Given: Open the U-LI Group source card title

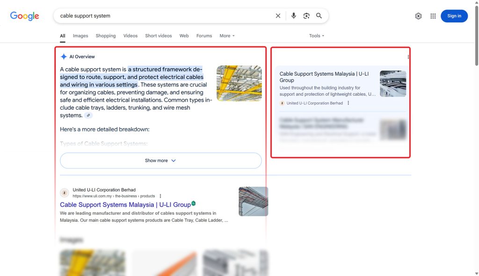Looking at the screenshot, I should pyautogui.click(x=324, y=77).
